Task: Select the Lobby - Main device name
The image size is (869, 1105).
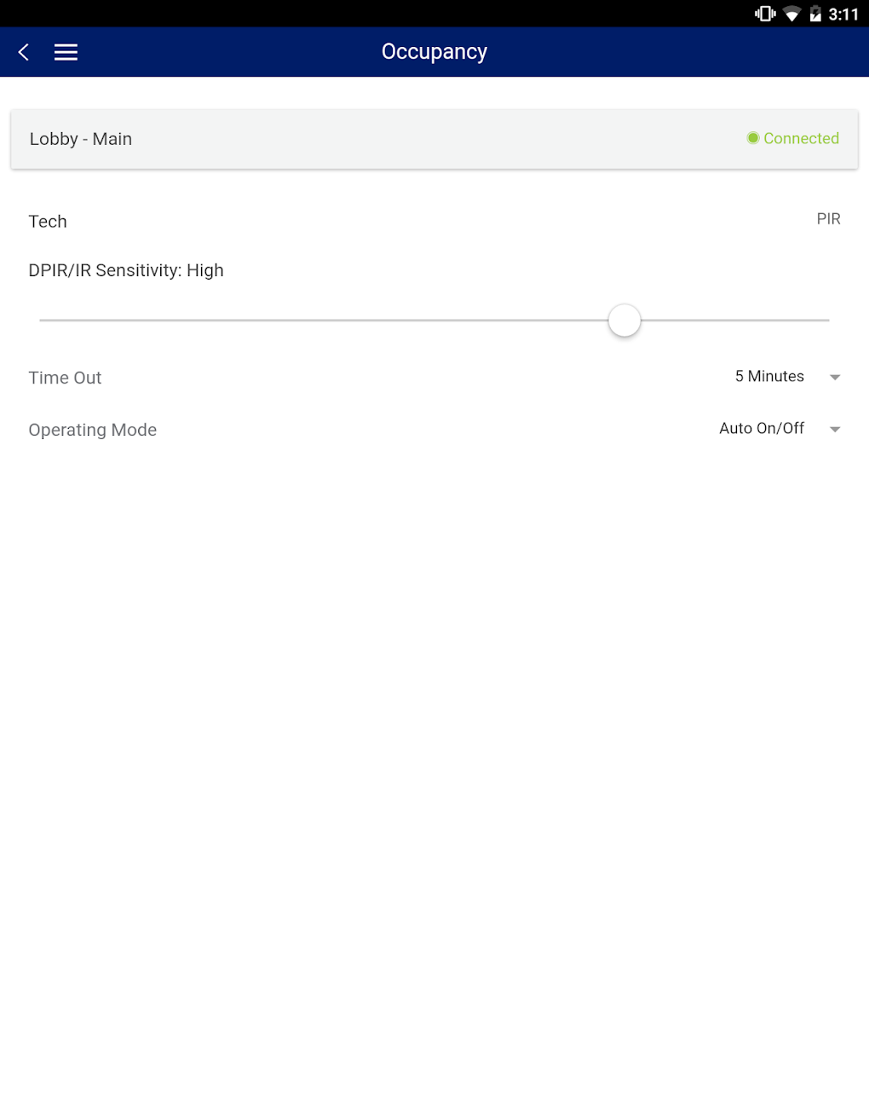Action: (81, 139)
